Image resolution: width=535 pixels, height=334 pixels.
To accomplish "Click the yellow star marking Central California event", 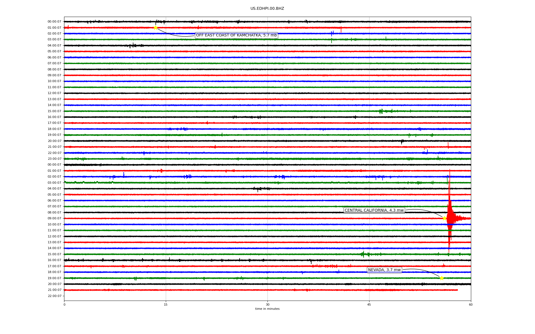I will 444,218.
